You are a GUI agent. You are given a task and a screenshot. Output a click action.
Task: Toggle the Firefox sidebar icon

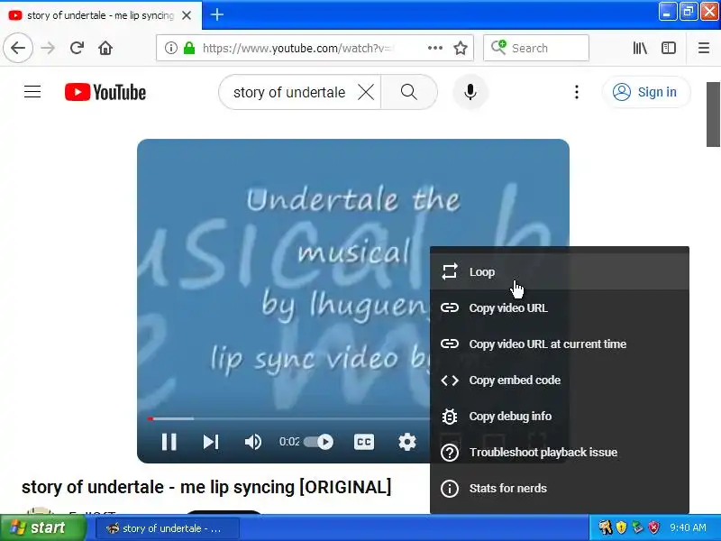[x=669, y=48]
